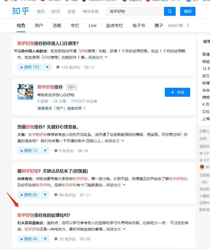Upvote 赞同 64 answer
The width and height of the screenshot is (210, 249).
point(29,239)
